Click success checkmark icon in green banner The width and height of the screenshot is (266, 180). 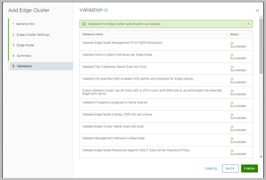click(84, 24)
